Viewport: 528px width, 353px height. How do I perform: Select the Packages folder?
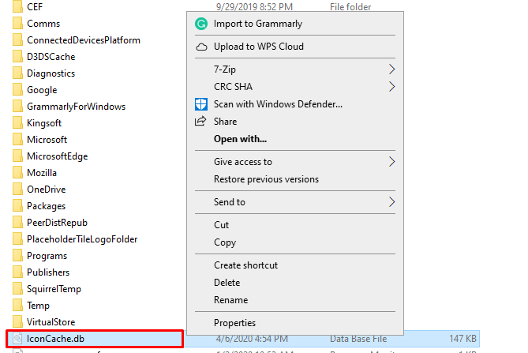(46, 206)
